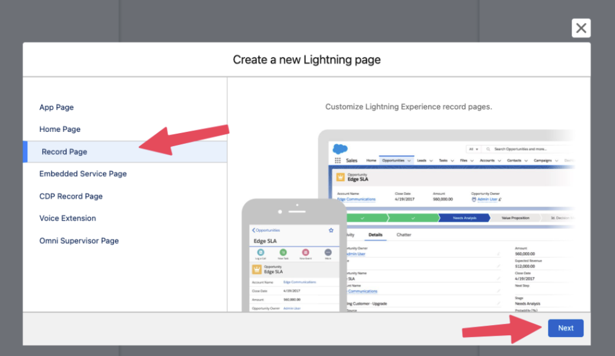This screenshot has width=615, height=356.
Task: Click the "Create a new Lightning page" title
Action: click(x=307, y=59)
